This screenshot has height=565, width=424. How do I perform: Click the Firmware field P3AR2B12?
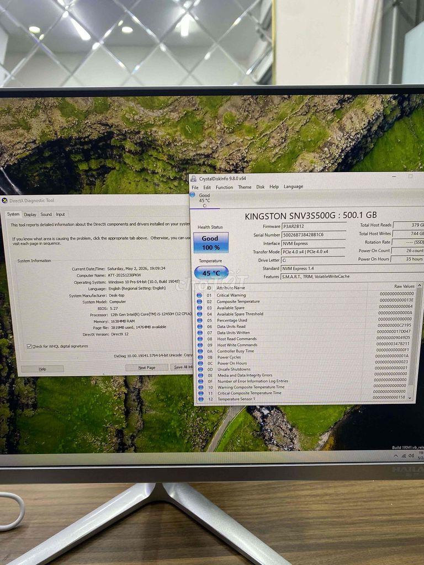[313, 226]
